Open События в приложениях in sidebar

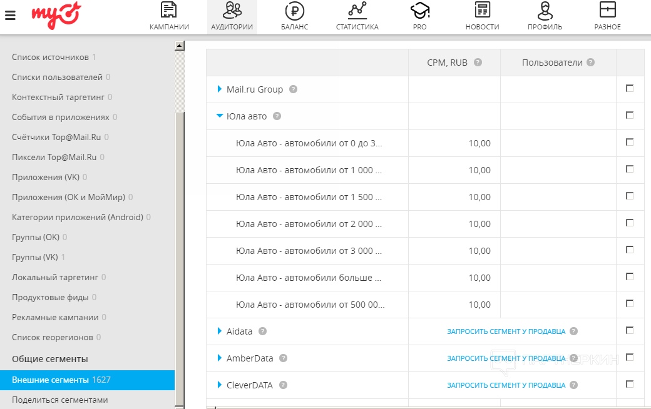coord(61,118)
